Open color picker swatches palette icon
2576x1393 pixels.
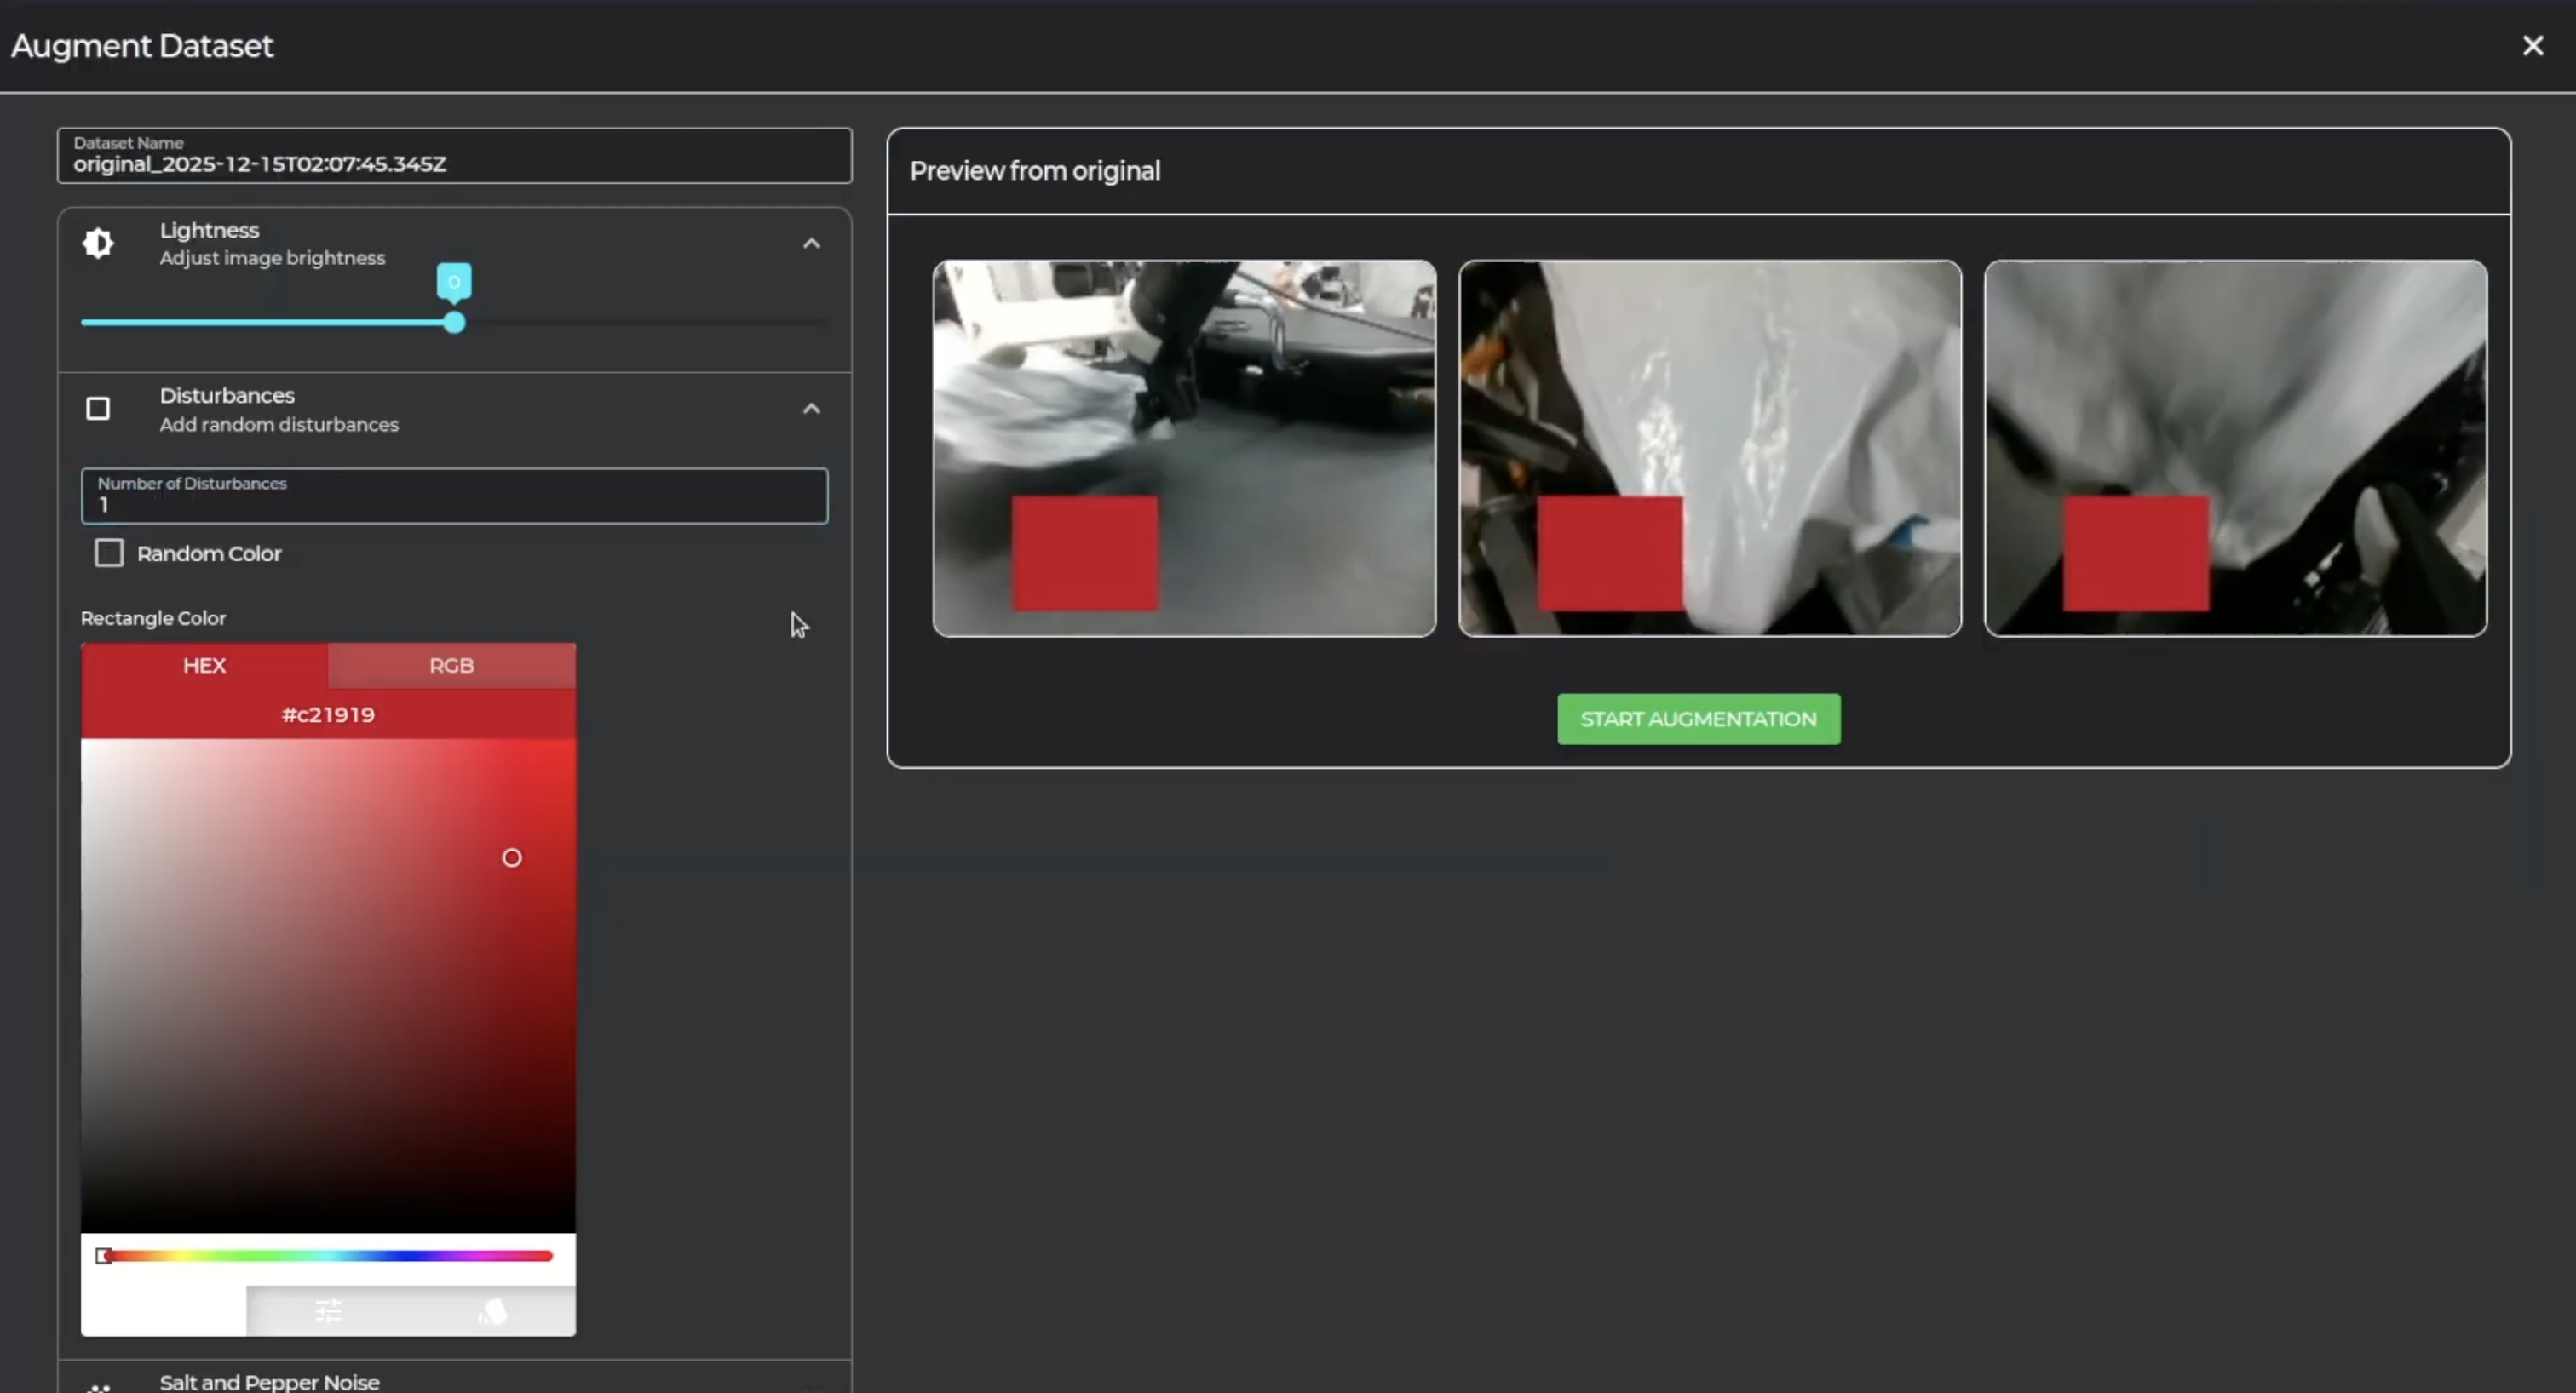[493, 1310]
